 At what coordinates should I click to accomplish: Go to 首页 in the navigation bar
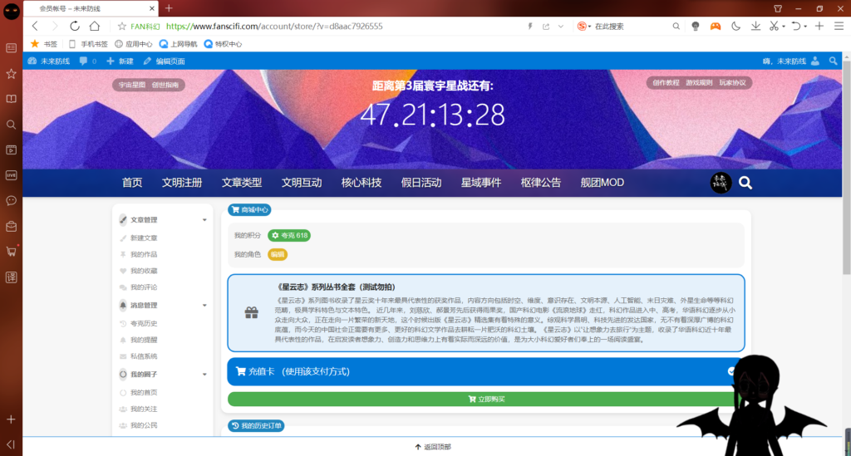[132, 183]
